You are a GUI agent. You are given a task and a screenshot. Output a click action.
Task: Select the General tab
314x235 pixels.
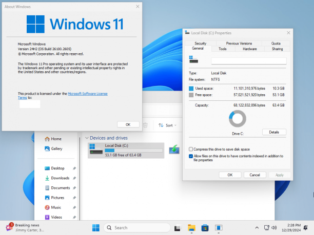tap(198, 48)
